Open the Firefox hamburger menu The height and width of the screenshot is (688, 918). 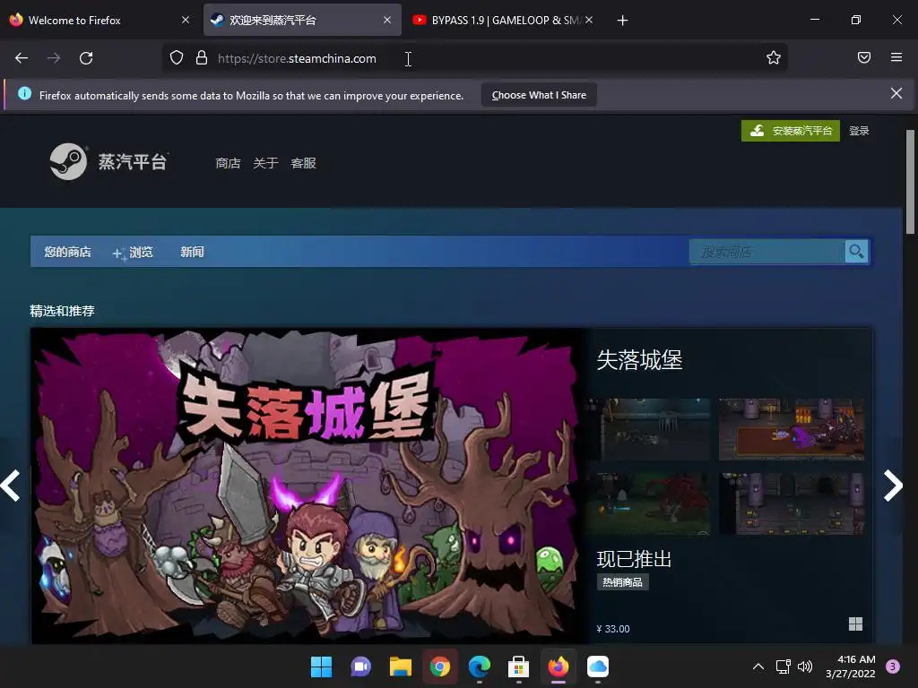click(x=896, y=57)
